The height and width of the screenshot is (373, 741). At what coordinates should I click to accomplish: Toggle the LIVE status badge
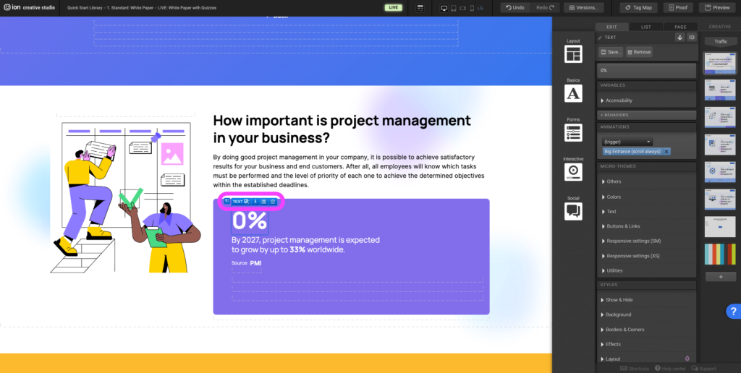394,7
